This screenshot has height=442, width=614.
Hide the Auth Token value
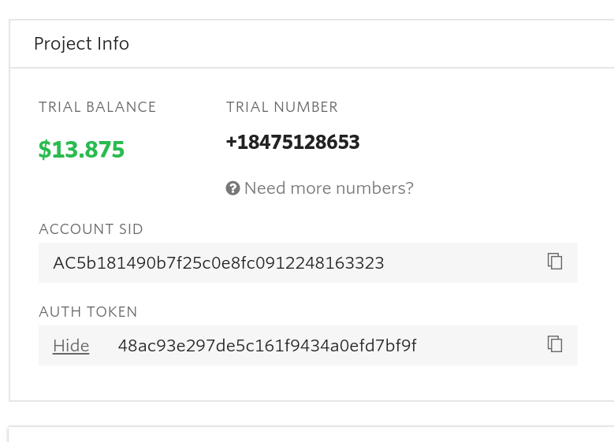pyautogui.click(x=71, y=346)
